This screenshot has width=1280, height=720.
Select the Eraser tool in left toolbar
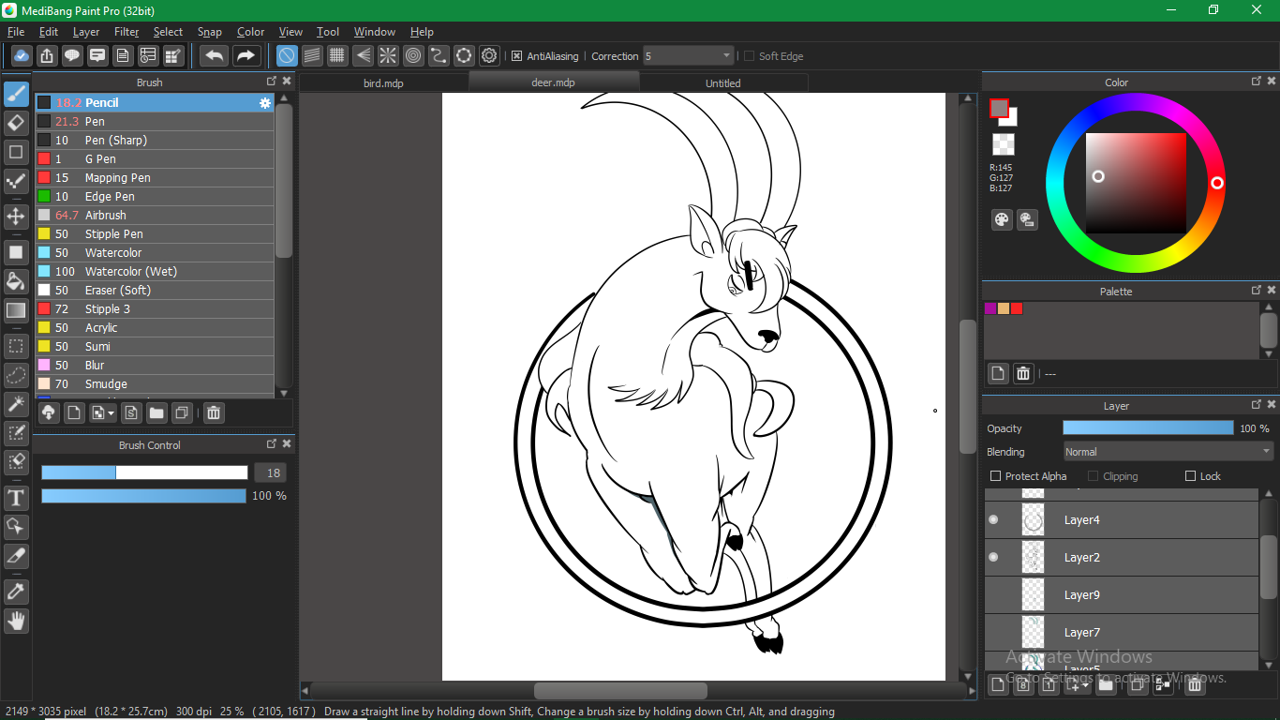point(16,123)
